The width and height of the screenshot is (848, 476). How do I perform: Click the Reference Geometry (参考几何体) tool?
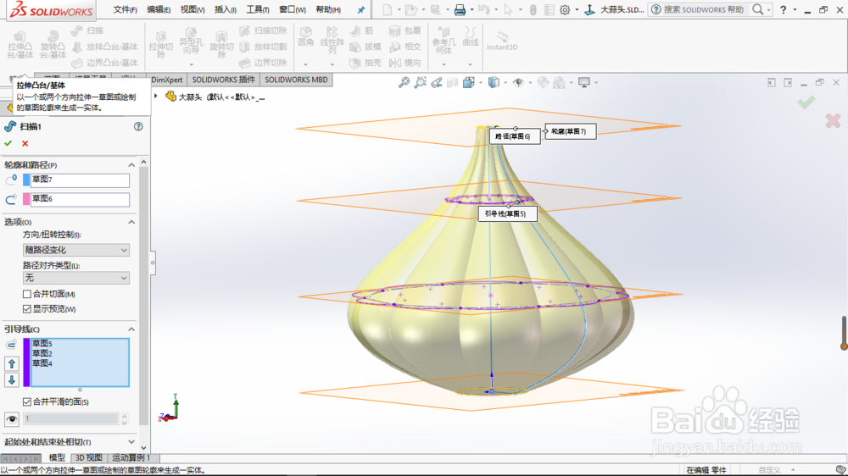click(x=444, y=41)
